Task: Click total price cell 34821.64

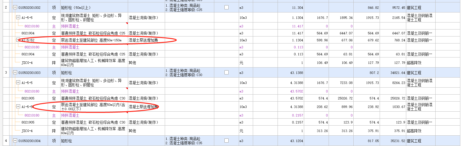Action: click(392, 73)
